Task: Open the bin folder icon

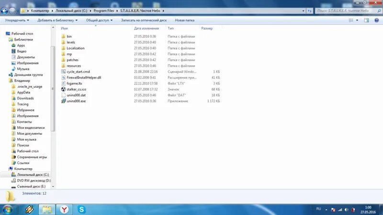Action: point(63,36)
